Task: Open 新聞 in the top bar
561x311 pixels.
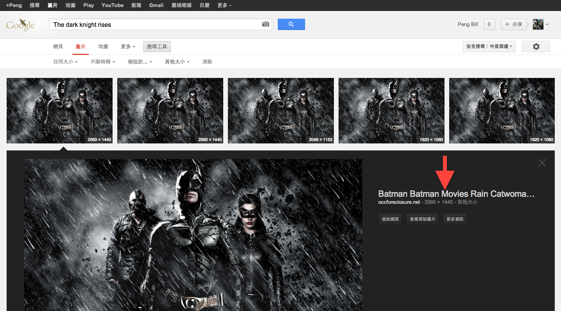Action: 136,5
